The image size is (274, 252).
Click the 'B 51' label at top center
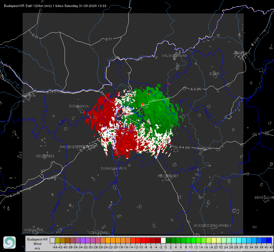coord(109,39)
